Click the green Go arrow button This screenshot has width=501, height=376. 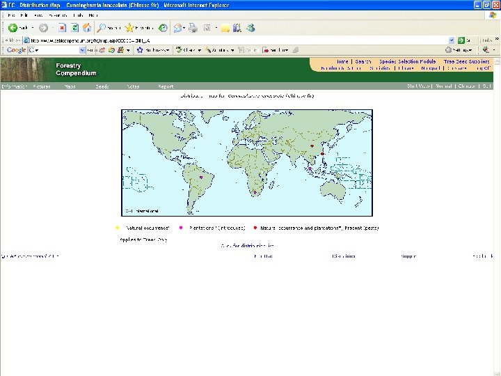461,40
